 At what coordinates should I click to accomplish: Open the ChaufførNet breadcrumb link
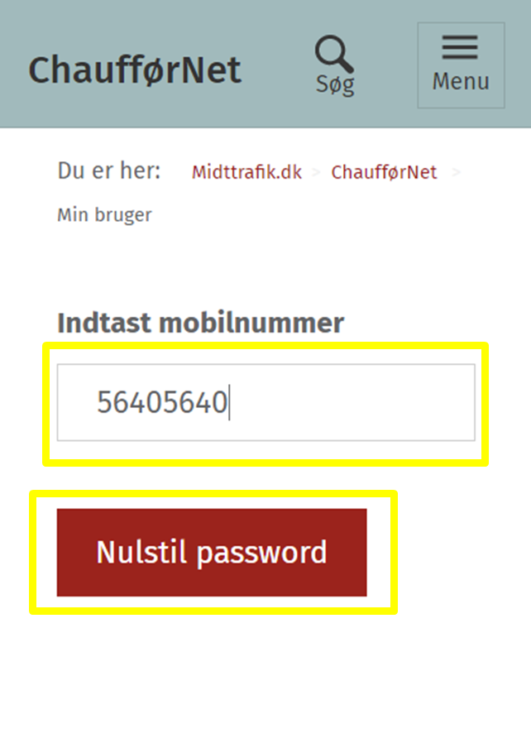coord(384,172)
